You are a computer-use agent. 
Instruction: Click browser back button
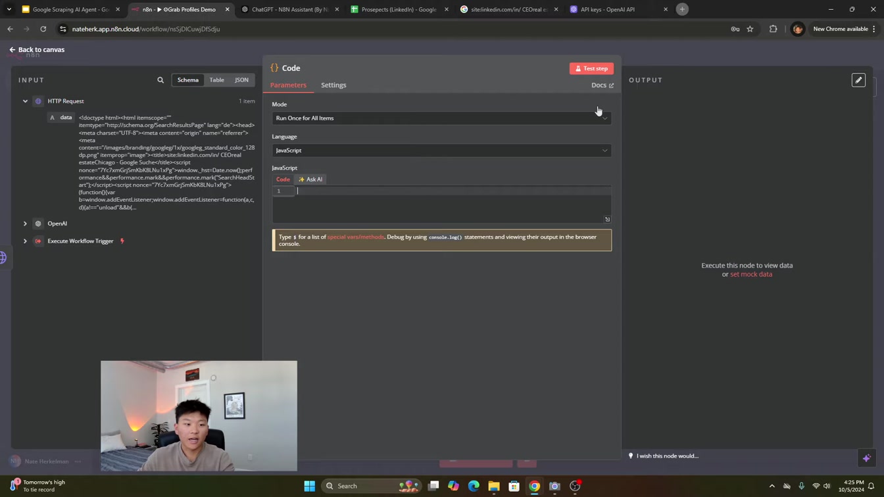click(10, 29)
